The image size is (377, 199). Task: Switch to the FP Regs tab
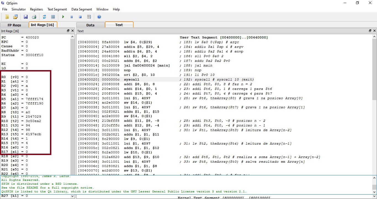tap(14, 25)
